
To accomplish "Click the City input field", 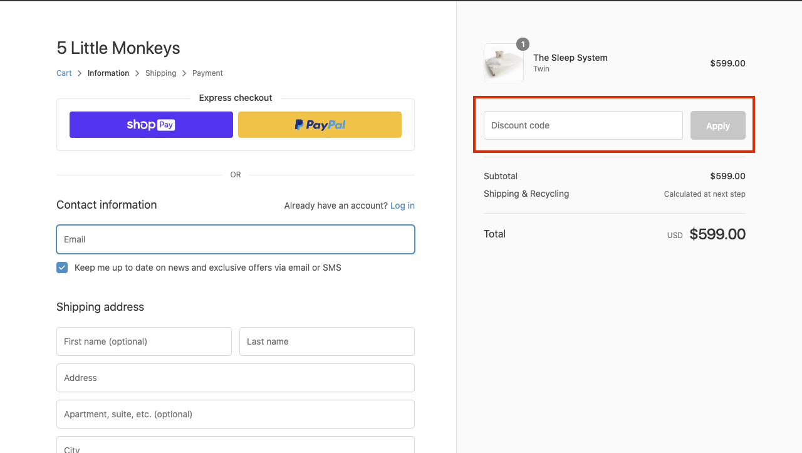I will [x=236, y=445].
